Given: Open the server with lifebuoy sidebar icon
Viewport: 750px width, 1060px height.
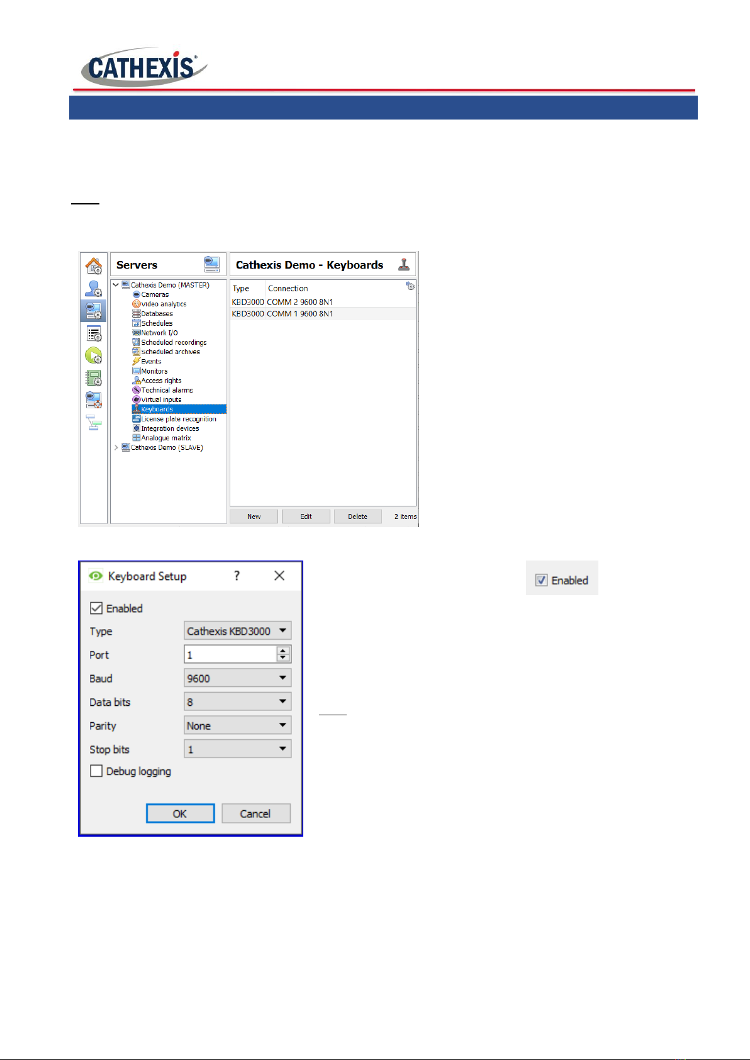Looking at the screenshot, I should tap(94, 399).
